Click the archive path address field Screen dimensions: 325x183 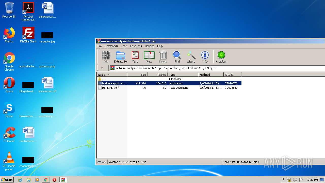coord(217,68)
